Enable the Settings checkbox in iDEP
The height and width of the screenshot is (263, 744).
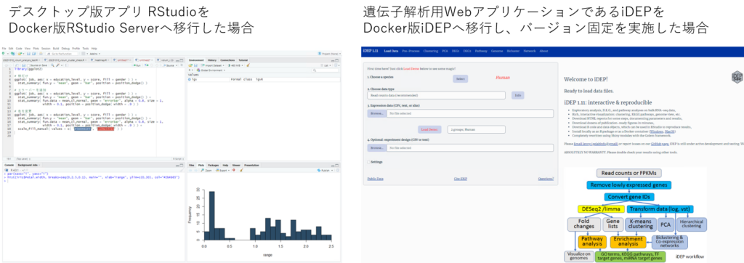pos(368,162)
